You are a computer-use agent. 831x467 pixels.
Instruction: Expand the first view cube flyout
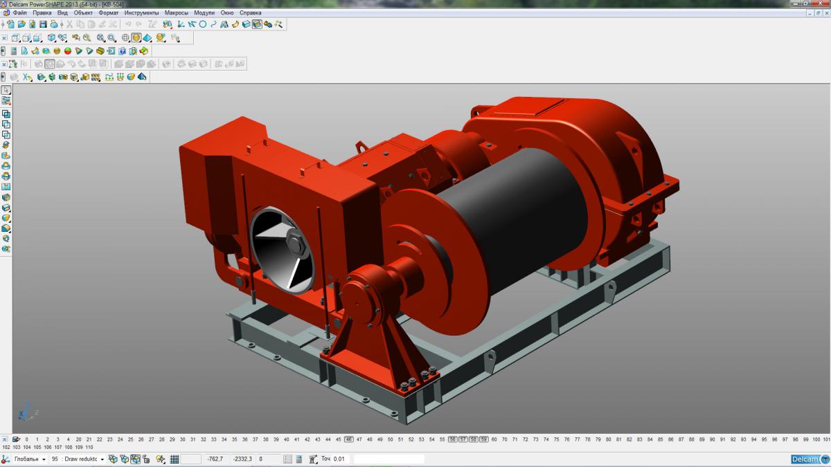(x=19, y=42)
